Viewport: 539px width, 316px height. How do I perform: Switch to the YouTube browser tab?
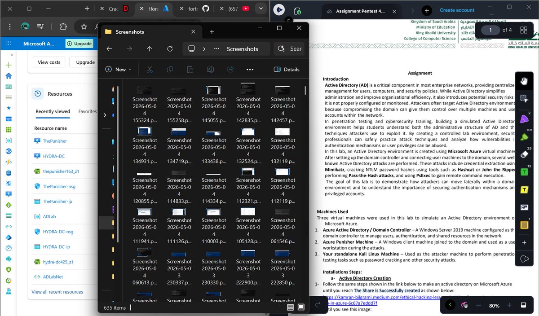click(234, 9)
